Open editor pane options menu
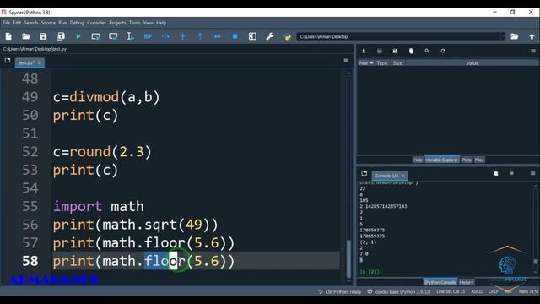The width and height of the screenshot is (540, 304). [x=346, y=61]
